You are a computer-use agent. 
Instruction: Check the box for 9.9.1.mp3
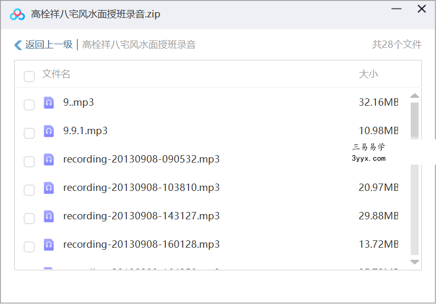click(x=29, y=133)
